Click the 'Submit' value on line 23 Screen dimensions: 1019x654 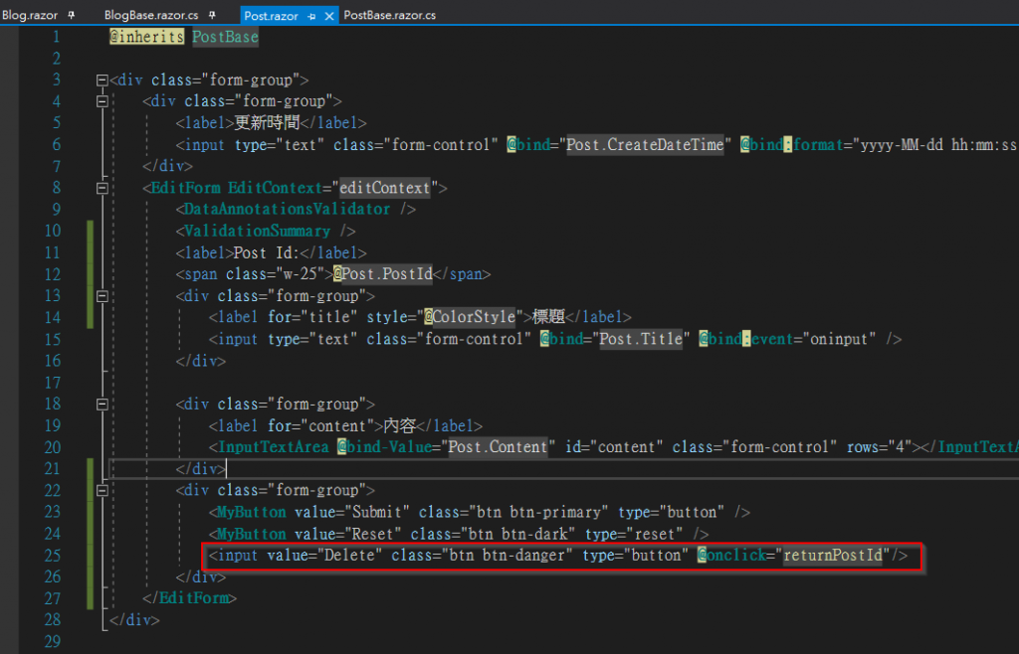(377, 512)
